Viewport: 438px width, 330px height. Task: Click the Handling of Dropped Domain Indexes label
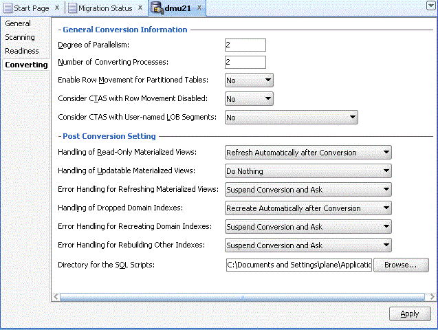tap(120, 208)
